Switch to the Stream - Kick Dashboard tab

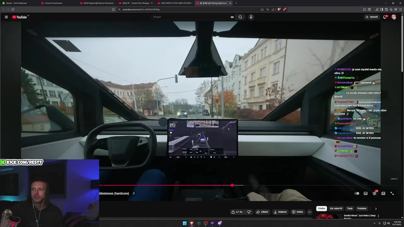click(x=19, y=3)
